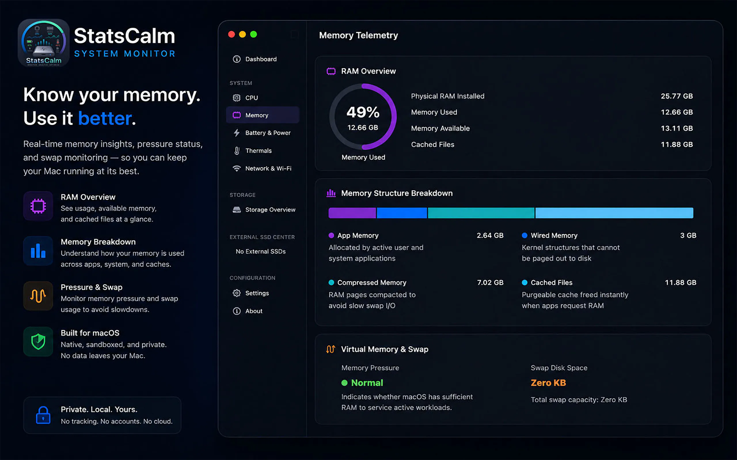Screen dimensions: 737x460
Task: Show Network & Wi-Fi stats
Action: pos(263,168)
